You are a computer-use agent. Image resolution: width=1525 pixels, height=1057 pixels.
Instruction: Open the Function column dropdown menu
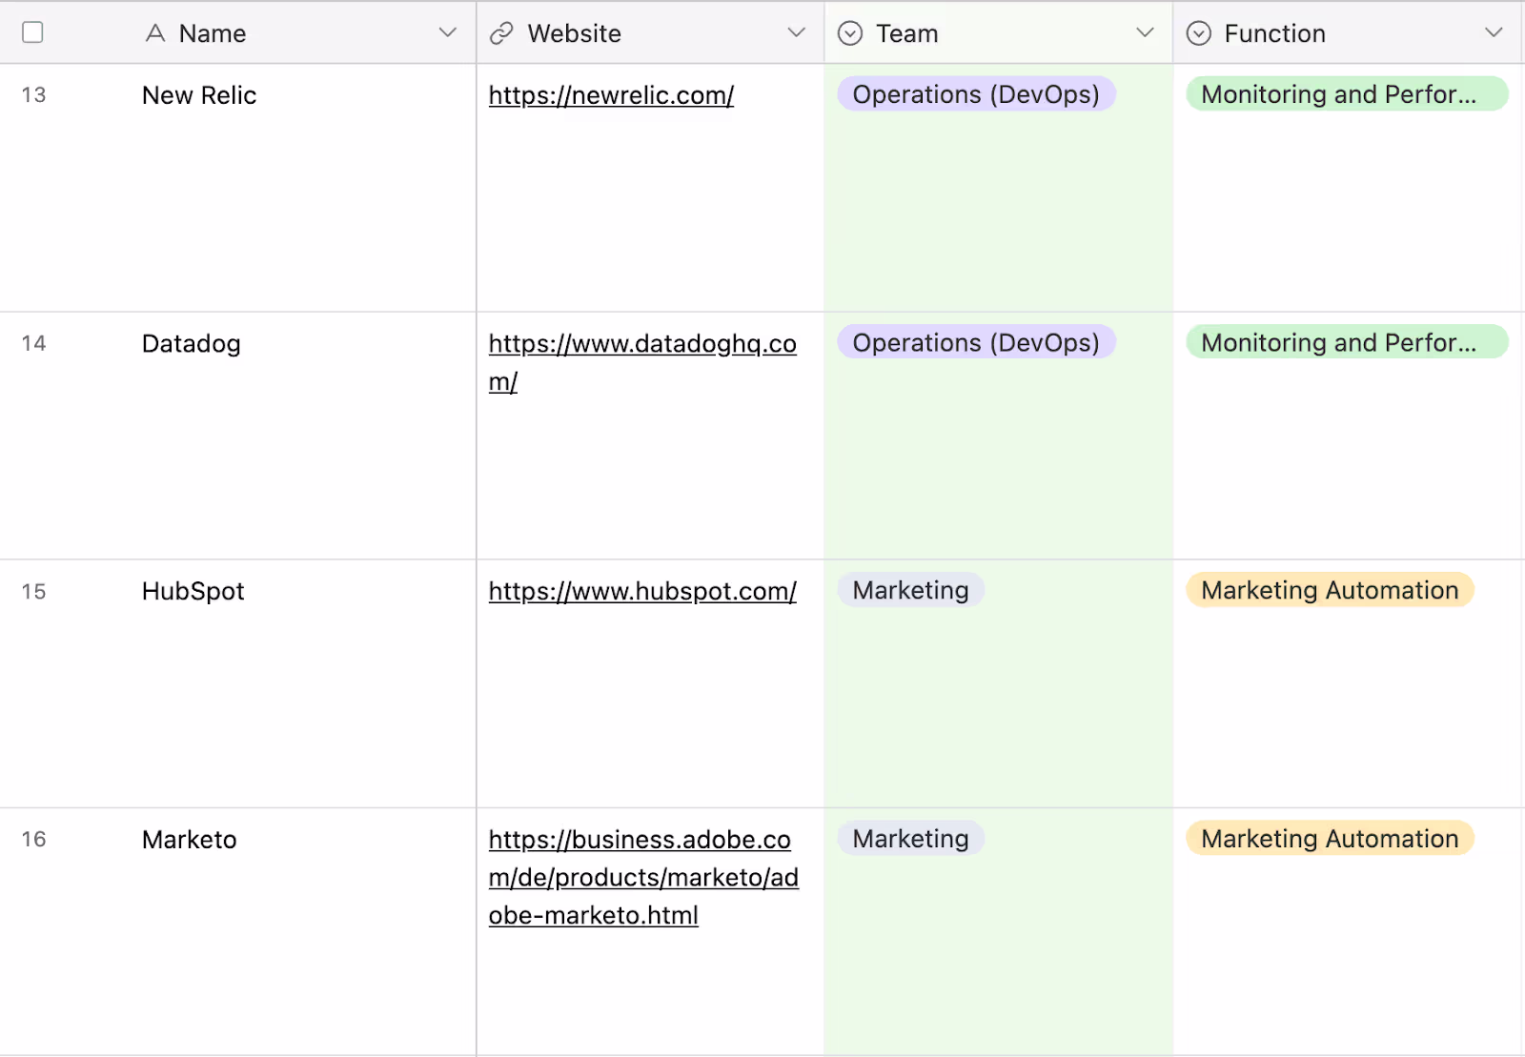(1494, 32)
